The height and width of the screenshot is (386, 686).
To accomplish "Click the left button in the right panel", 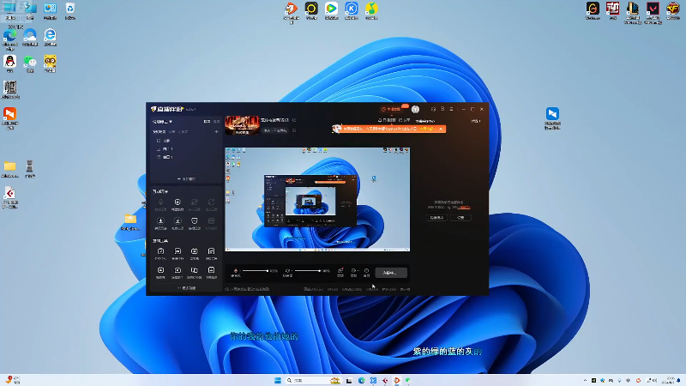I will point(436,218).
